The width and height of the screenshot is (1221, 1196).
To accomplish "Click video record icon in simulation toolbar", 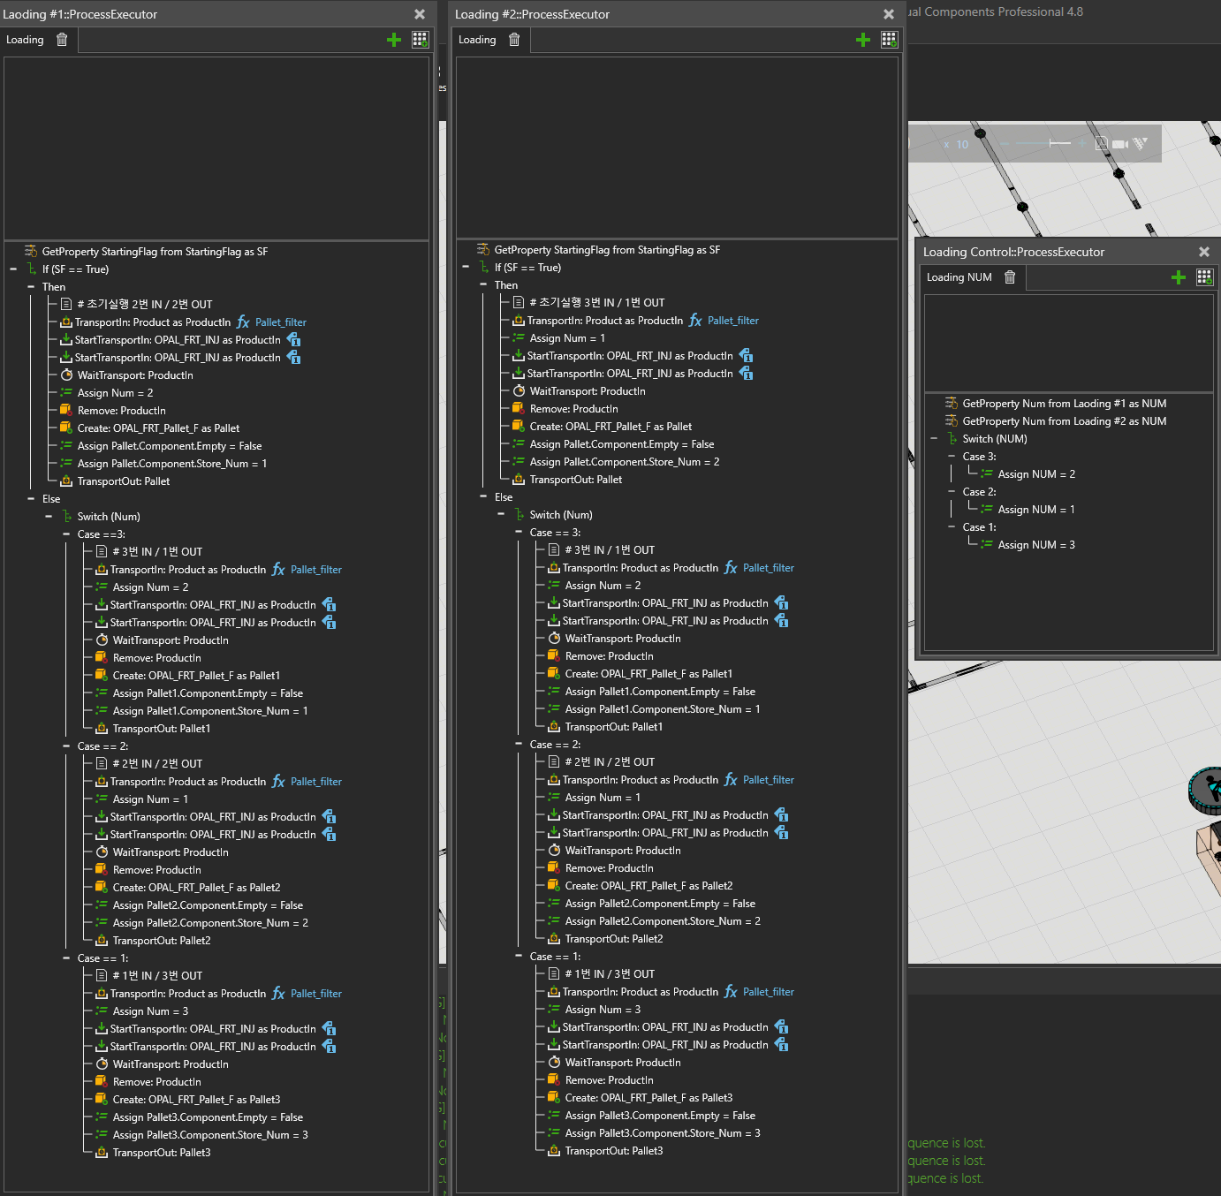I will click(x=1119, y=144).
